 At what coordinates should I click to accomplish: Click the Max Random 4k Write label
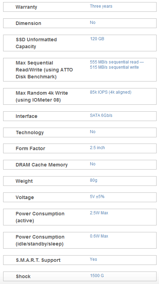pos(42,96)
